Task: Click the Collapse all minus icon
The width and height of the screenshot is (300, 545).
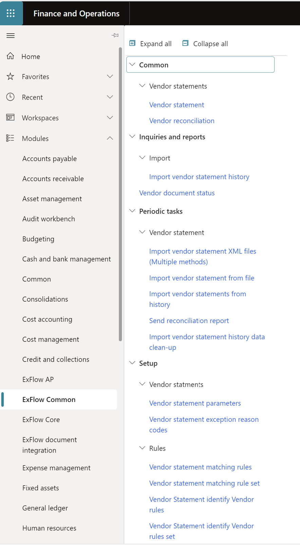Action: 185,43
